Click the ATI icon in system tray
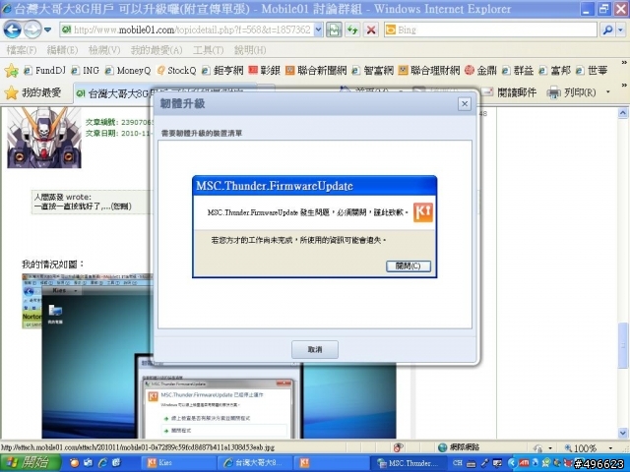 (x=524, y=463)
